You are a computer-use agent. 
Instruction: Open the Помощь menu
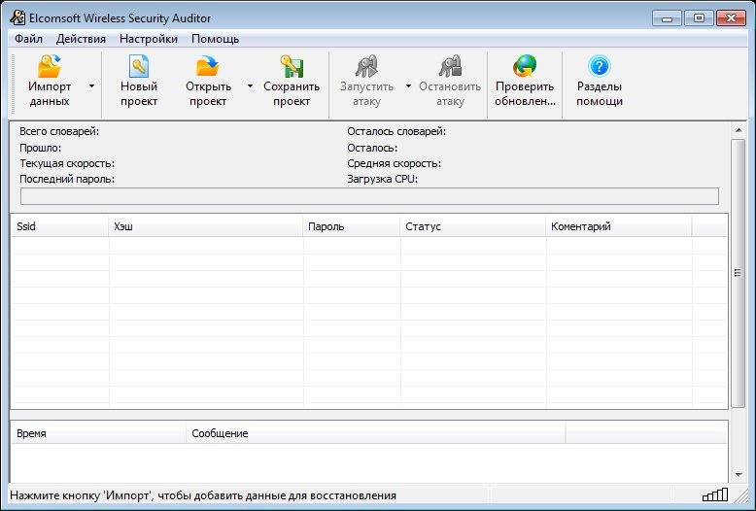pyautogui.click(x=215, y=39)
